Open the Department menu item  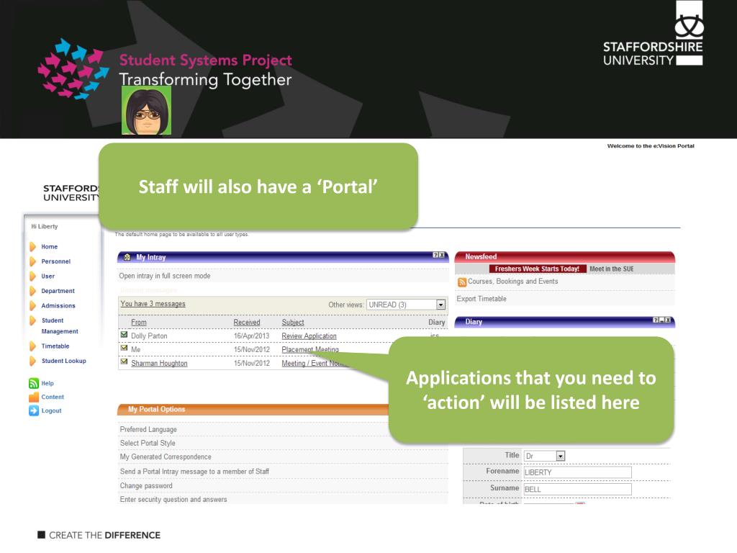58,291
